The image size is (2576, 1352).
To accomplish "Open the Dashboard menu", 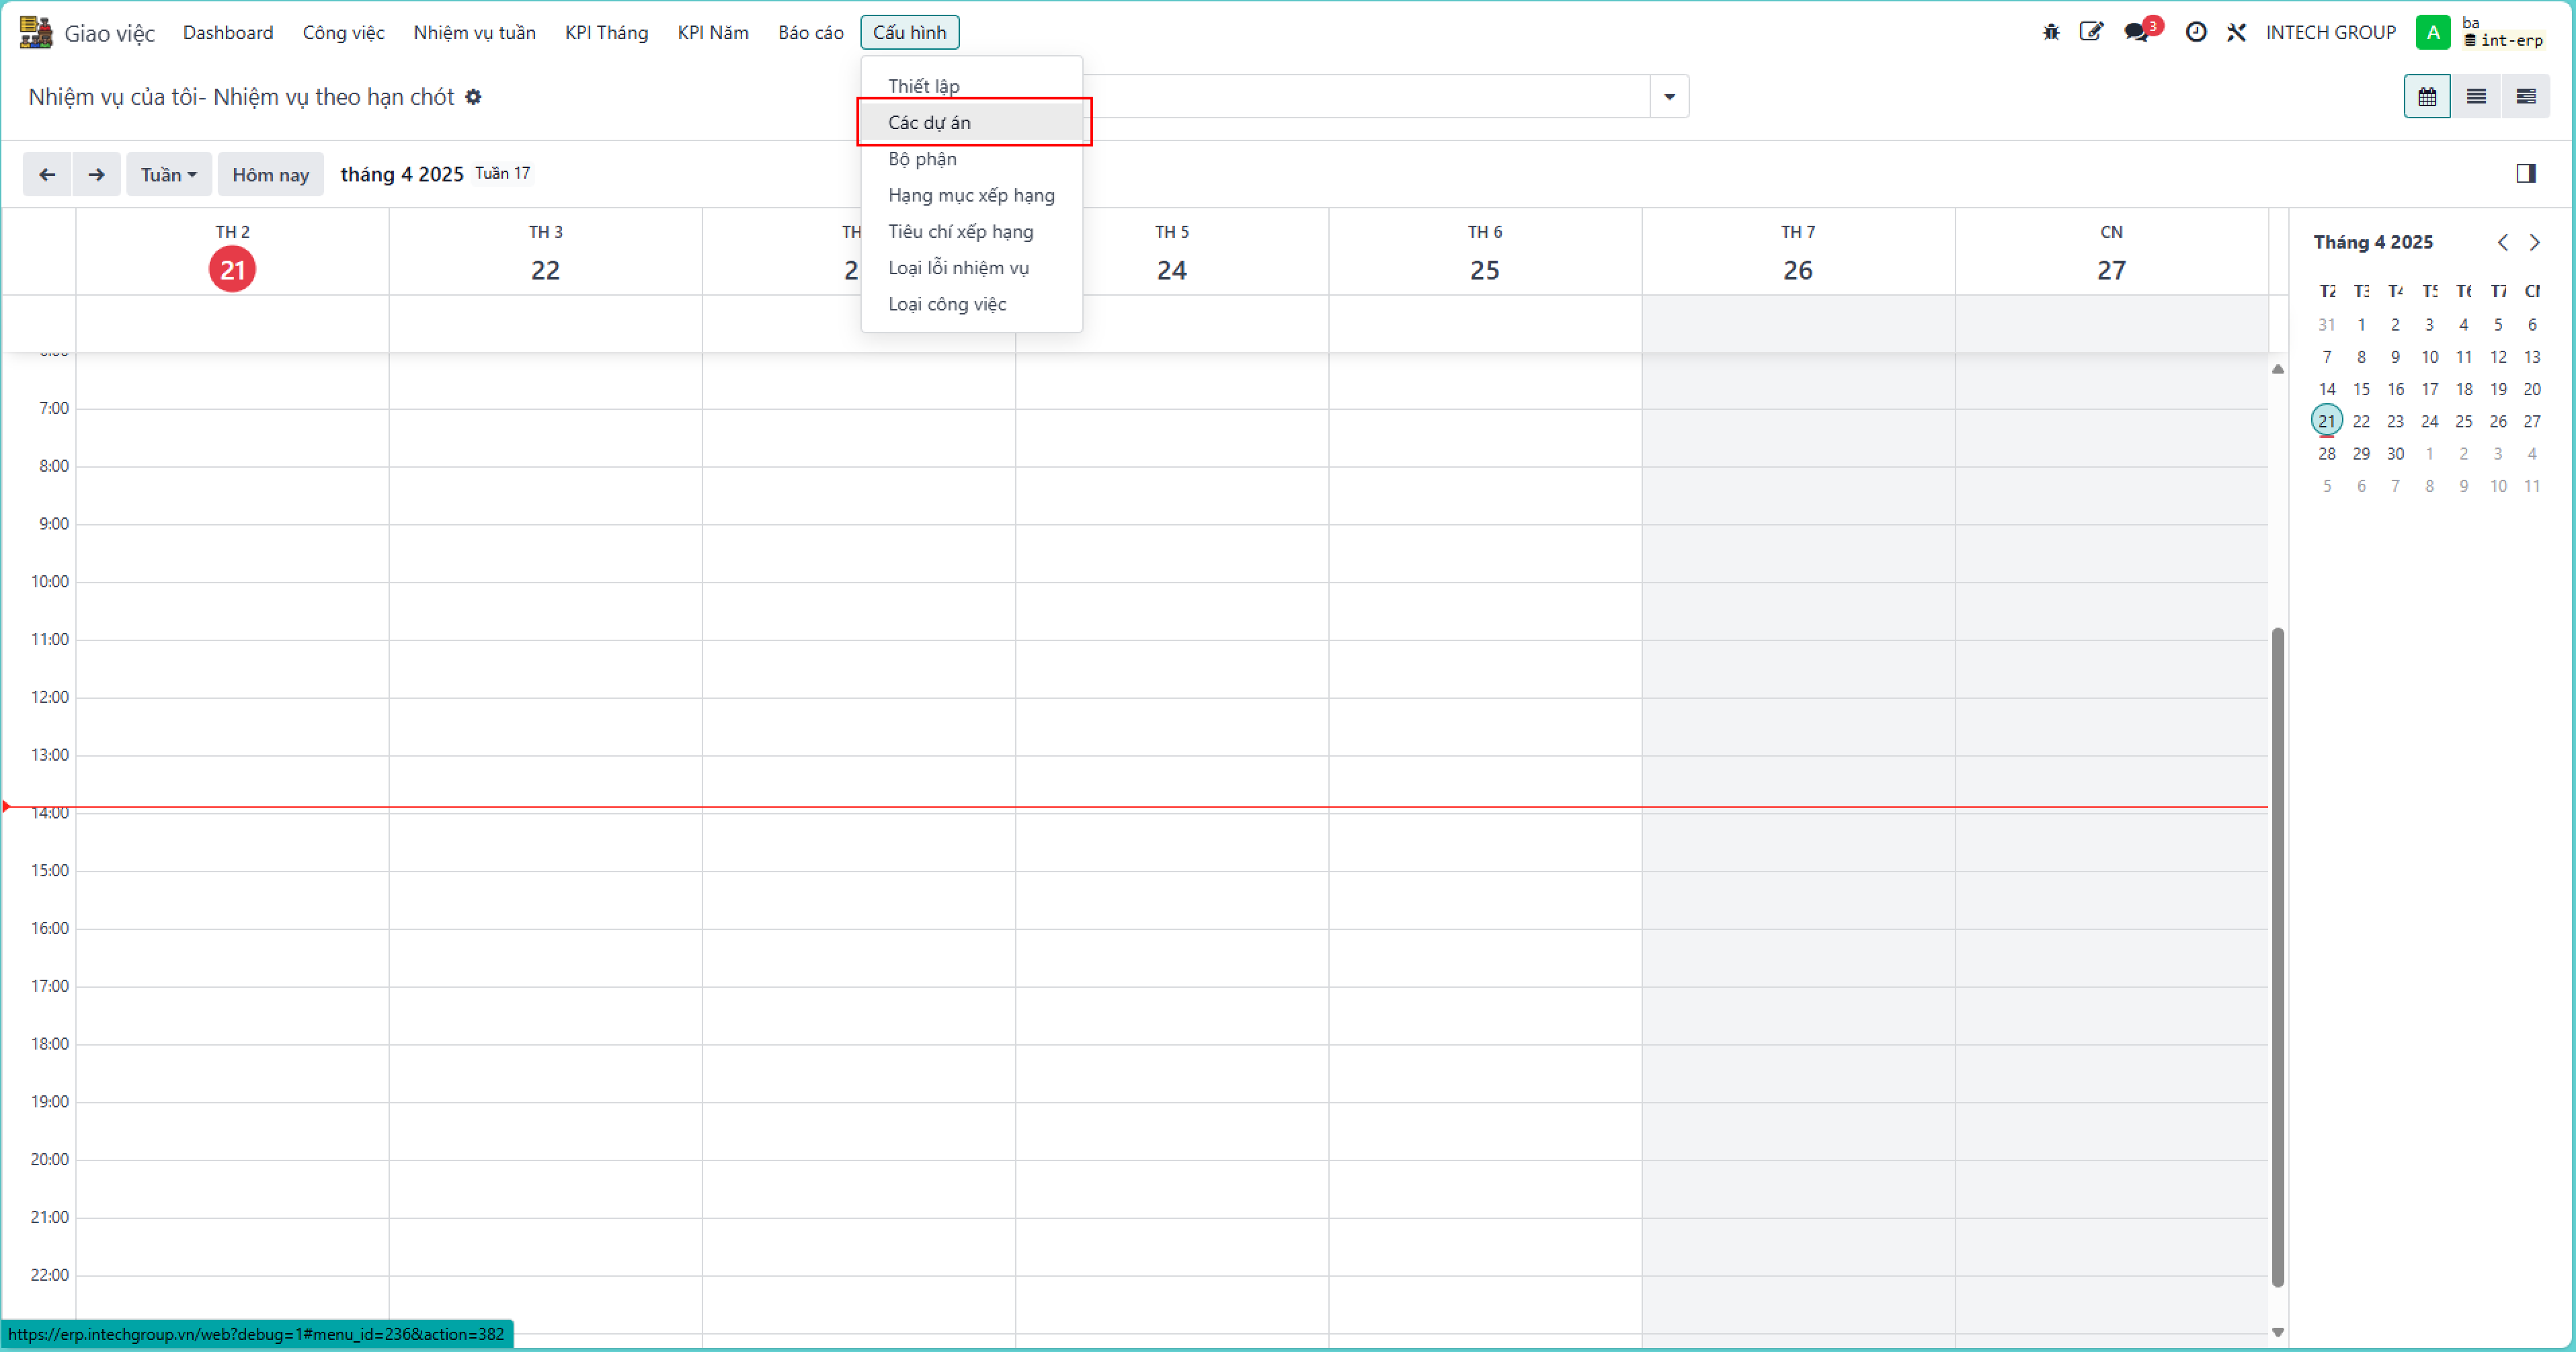I will [x=228, y=32].
